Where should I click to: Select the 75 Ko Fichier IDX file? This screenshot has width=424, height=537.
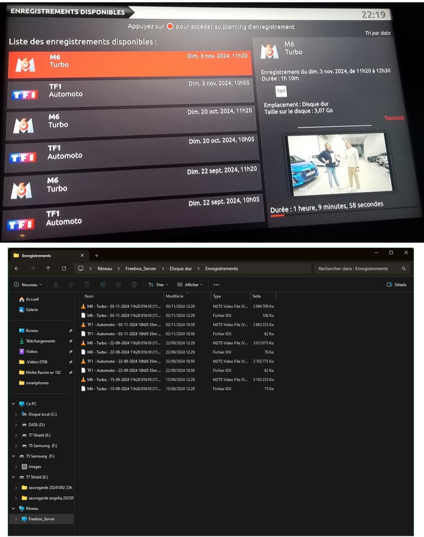(x=177, y=389)
